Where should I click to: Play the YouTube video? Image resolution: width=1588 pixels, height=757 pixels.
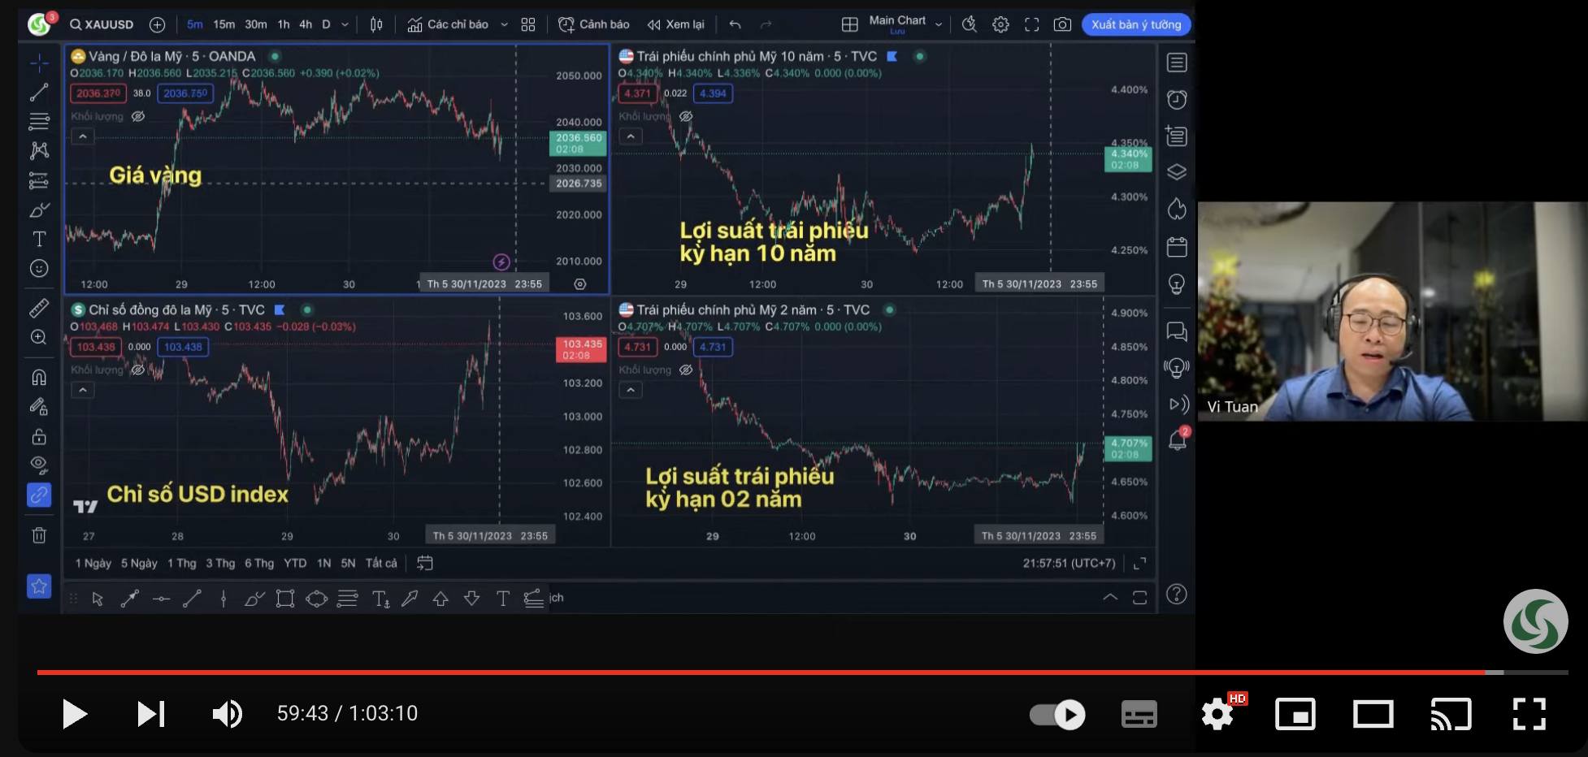(x=74, y=714)
